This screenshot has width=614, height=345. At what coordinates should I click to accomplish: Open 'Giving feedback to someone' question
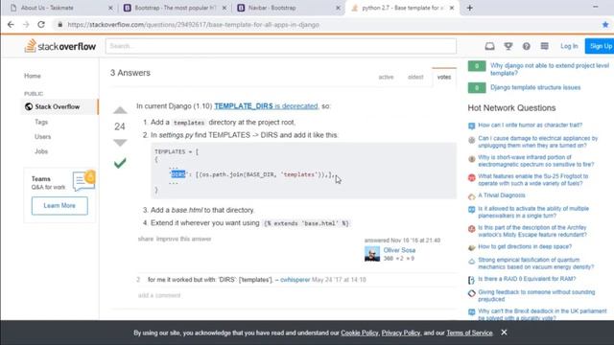pos(536,295)
